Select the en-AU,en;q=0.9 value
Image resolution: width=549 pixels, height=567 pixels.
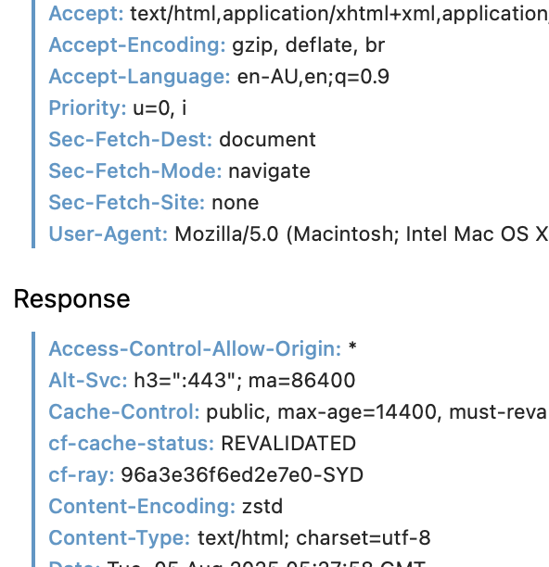pos(313,77)
